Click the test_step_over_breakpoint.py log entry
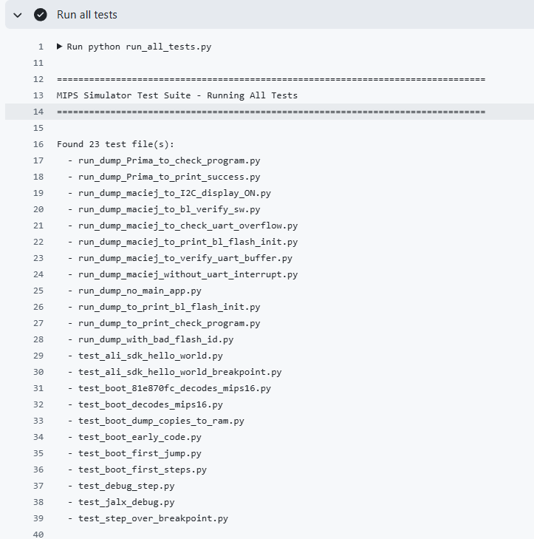534x539 pixels. (153, 518)
